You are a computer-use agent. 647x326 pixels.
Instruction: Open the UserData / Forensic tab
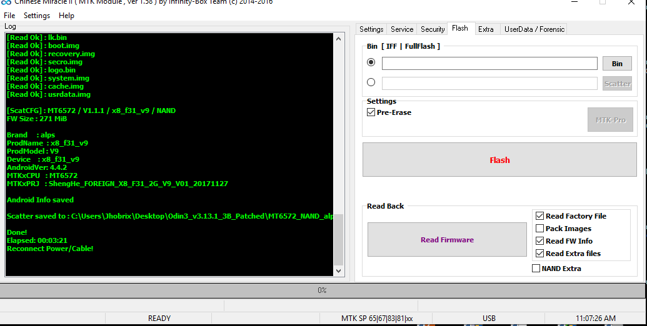pyautogui.click(x=534, y=29)
